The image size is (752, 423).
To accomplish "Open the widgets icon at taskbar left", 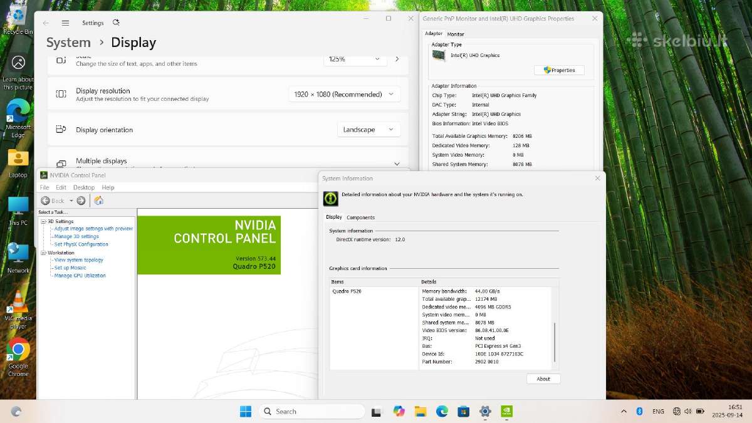I will tap(16, 412).
